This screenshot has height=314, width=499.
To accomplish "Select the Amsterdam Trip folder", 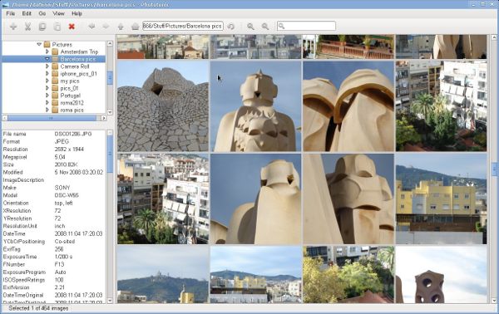I will pyautogui.click(x=79, y=52).
